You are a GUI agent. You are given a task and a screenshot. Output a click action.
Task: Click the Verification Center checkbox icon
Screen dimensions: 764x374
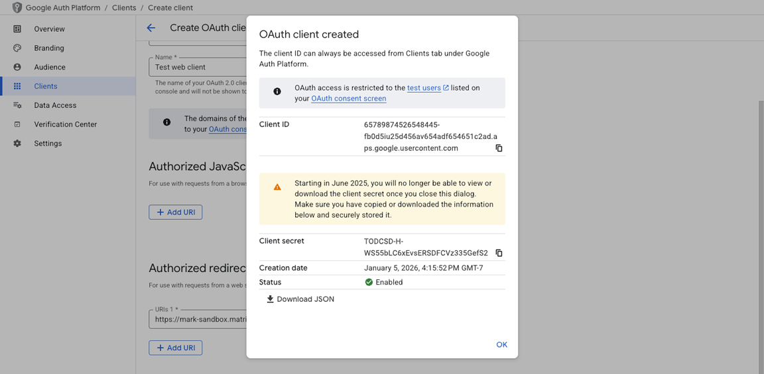(17, 124)
